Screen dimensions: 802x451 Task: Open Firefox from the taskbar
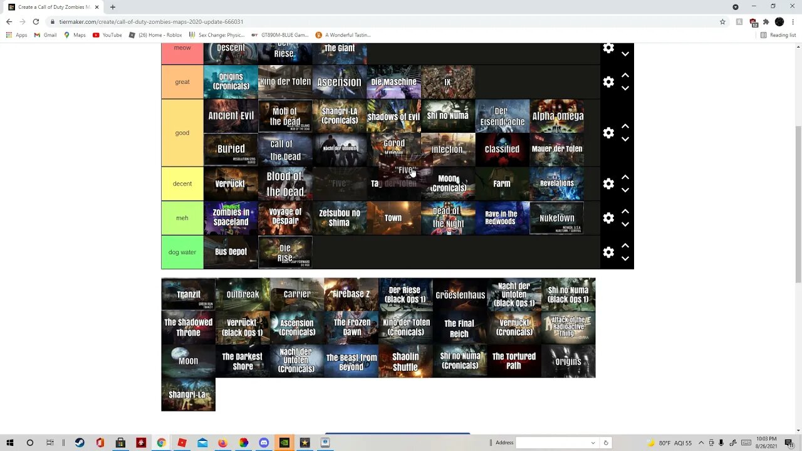[x=222, y=442]
